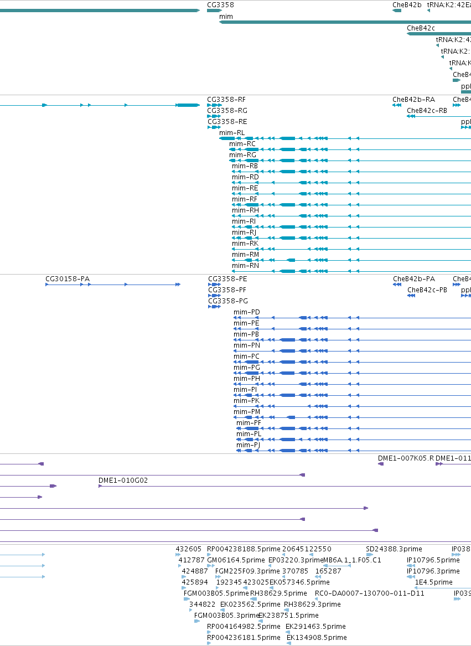Select protein mim-PE
This screenshot has height=646, width=471.
[246, 324]
